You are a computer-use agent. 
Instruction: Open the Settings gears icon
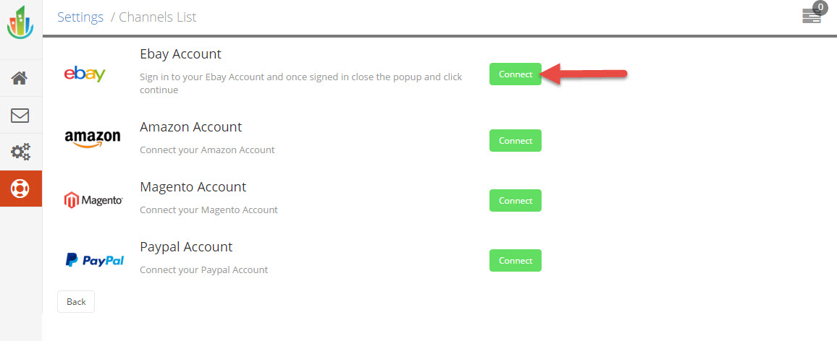[x=20, y=152]
